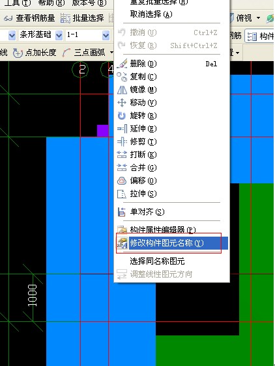Select the Break (打断) icon

pyautogui.click(x=122, y=155)
